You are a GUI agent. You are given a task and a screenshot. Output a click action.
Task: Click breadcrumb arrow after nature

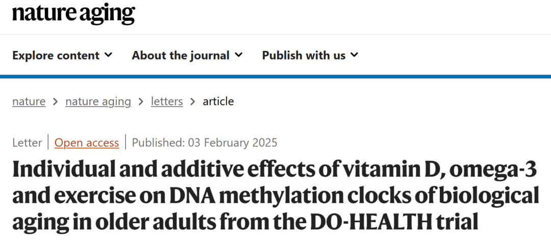coord(55,102)
